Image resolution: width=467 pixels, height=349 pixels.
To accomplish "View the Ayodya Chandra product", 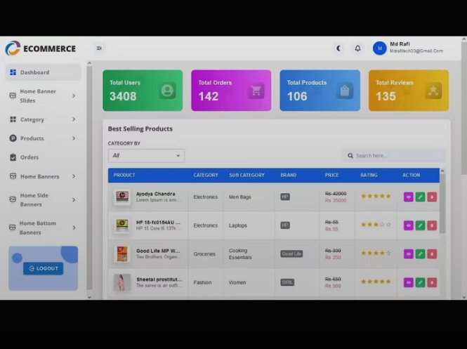I will pyautogui.click(x=408, y=197).
